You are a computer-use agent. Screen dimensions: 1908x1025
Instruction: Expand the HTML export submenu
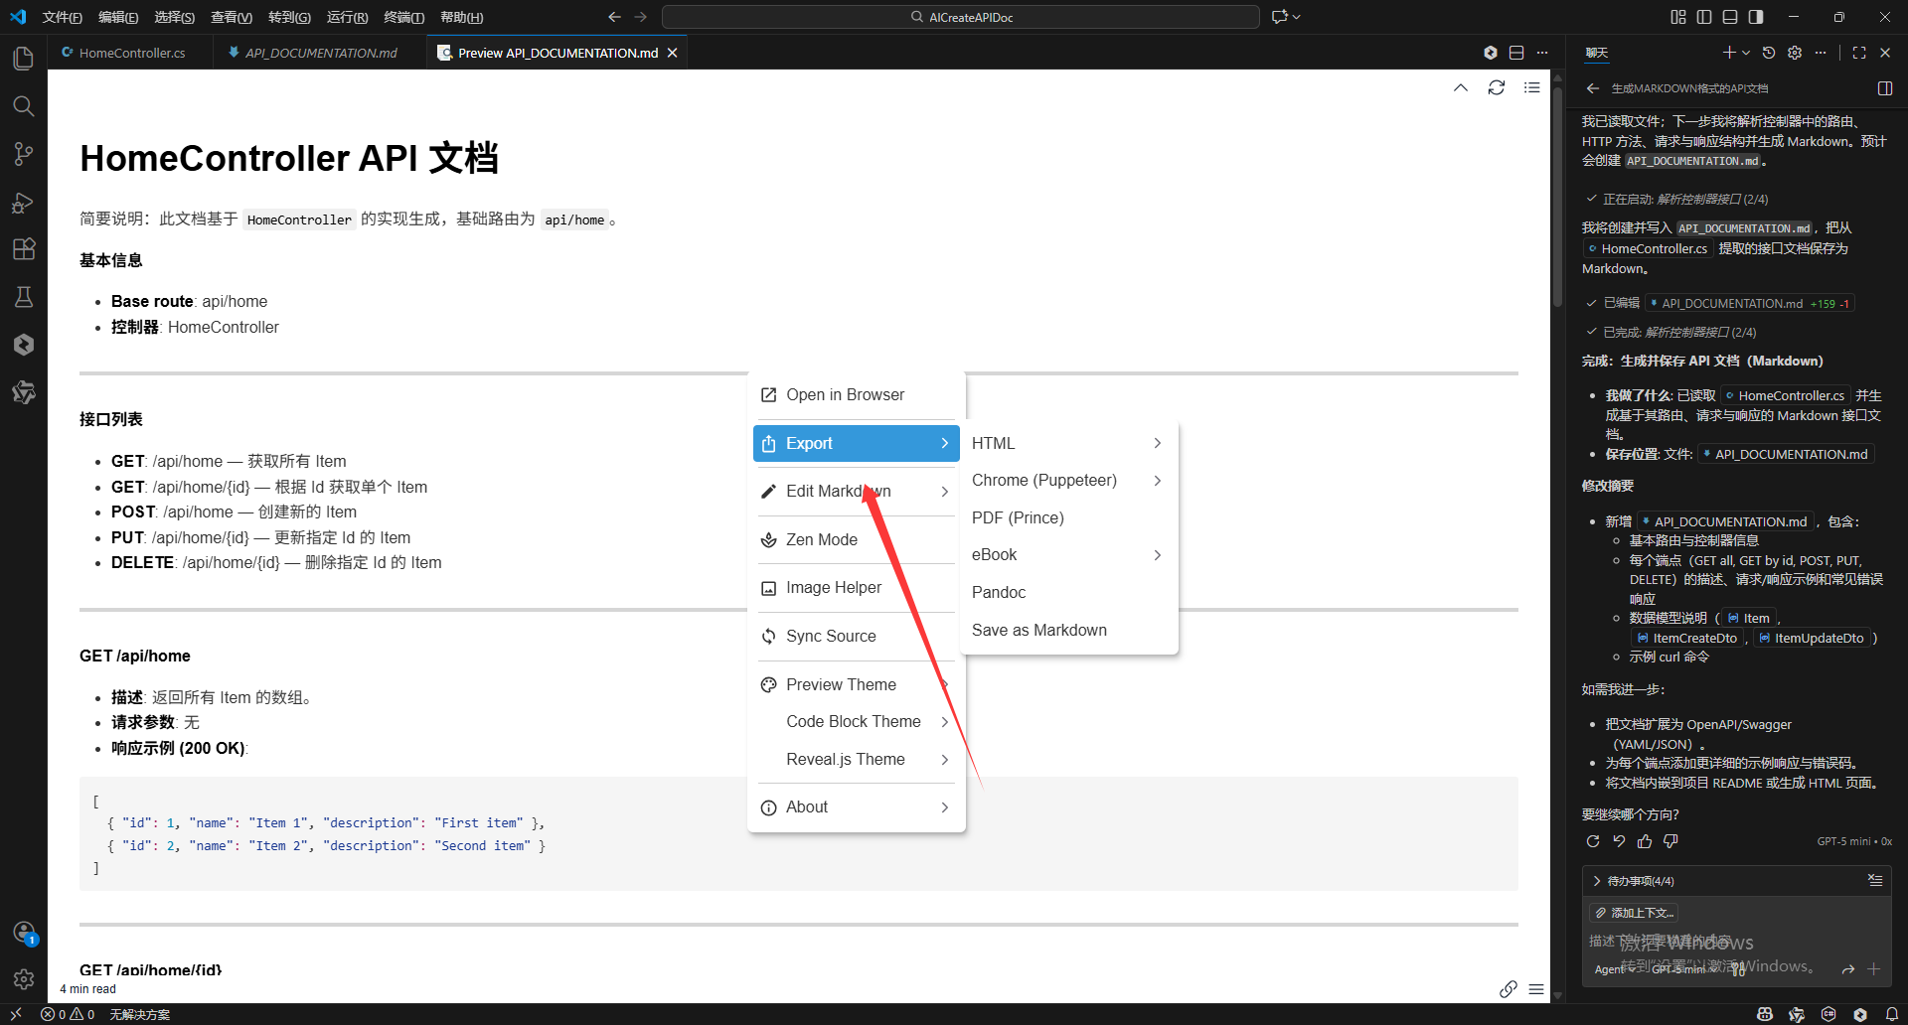click(x=1067, y=443)
